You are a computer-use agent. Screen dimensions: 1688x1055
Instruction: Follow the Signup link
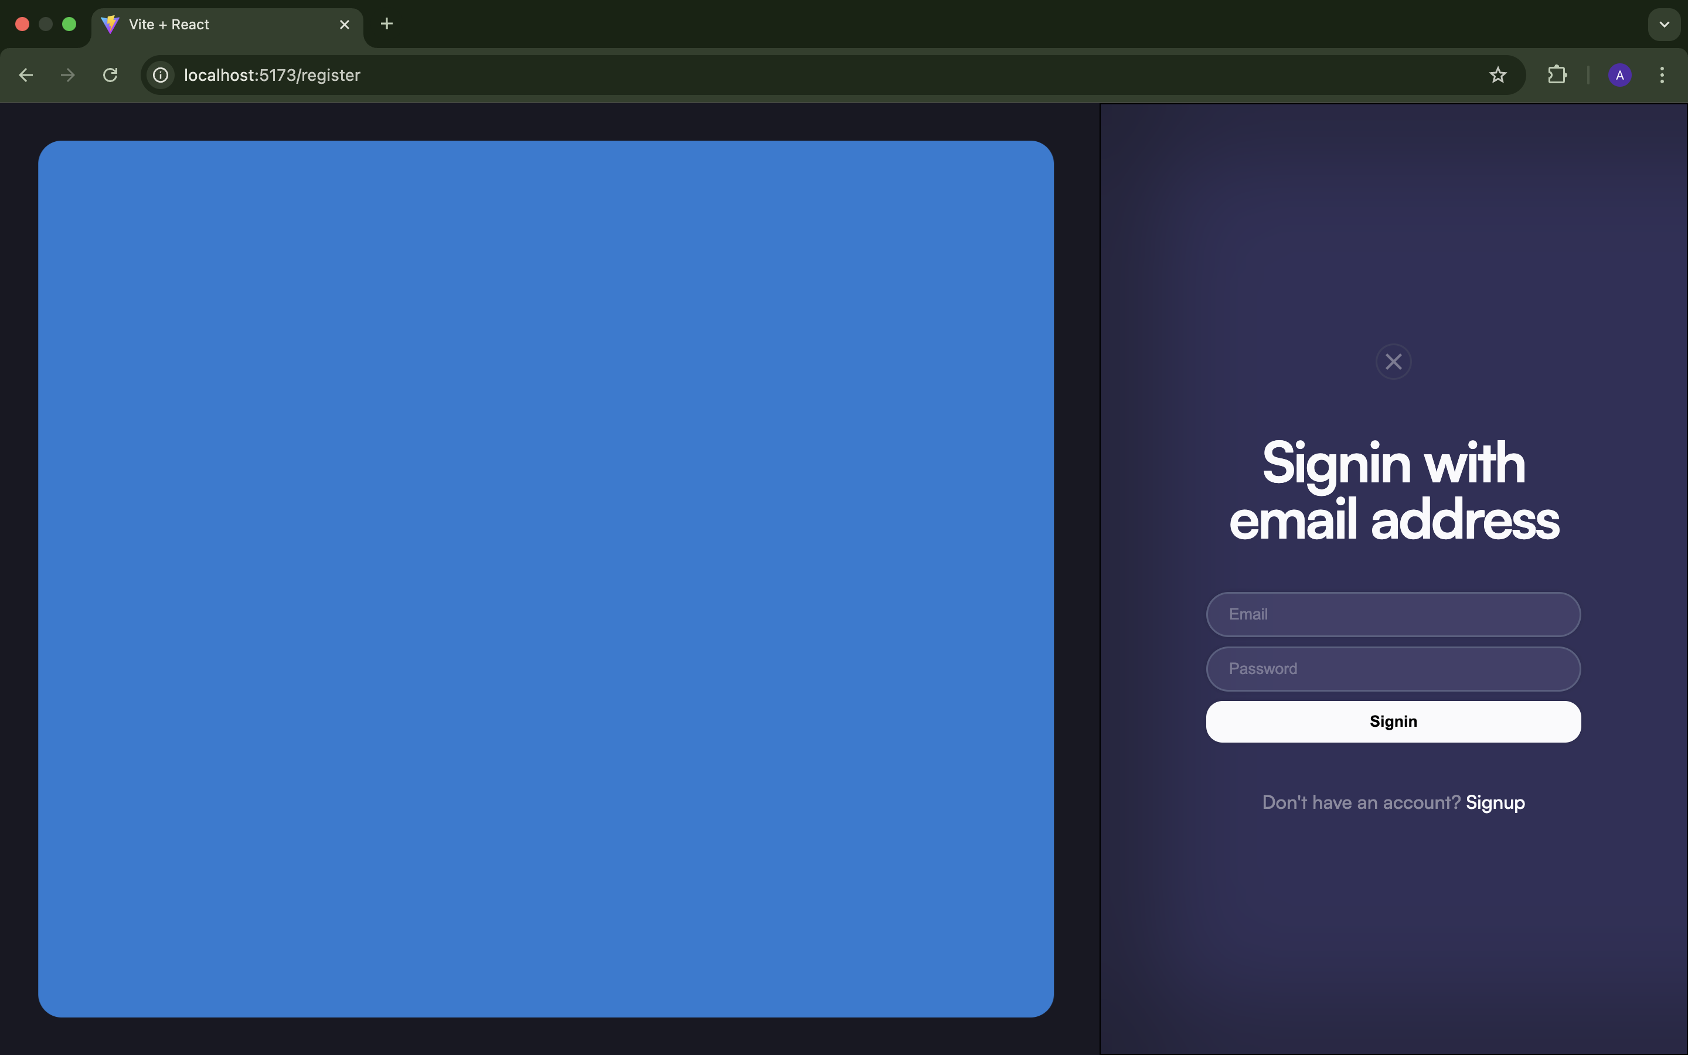coord(1495,802)
